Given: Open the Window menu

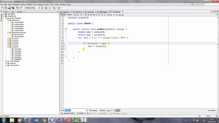Looking at the screenshot, I should pyautogui.click(x=63, y=4).
